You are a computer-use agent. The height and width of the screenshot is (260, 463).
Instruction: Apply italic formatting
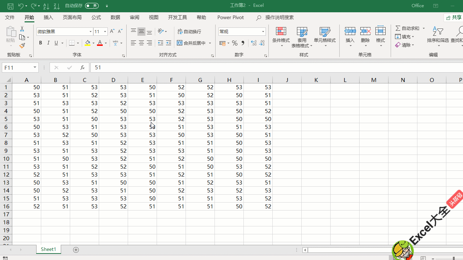click(x=48, y=43)
